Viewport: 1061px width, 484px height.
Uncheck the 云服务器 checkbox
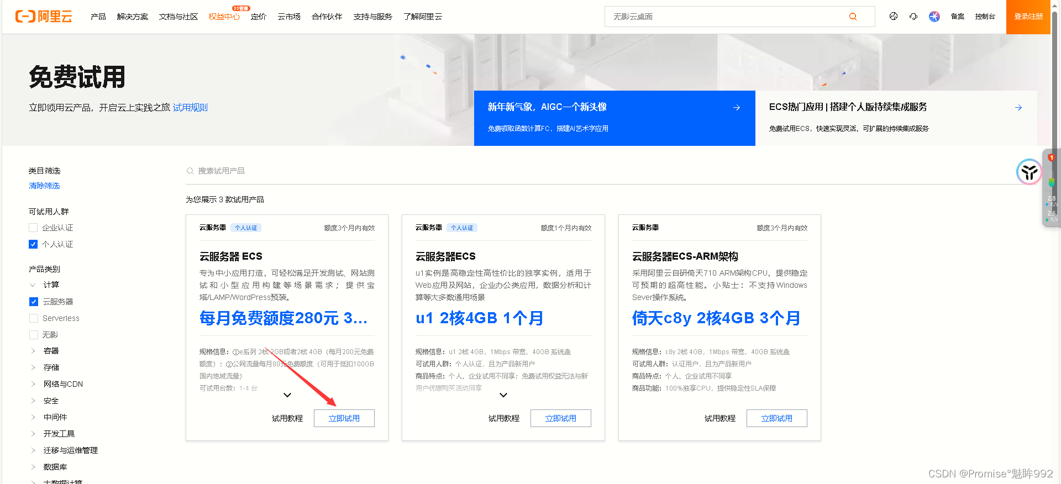(x=34, y=302)
